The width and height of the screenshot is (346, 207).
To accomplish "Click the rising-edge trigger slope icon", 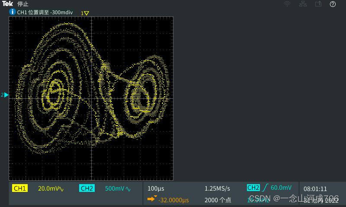I will [265, 188].
